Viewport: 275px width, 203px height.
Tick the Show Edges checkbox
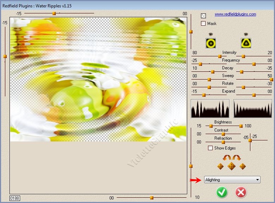point(210,148)
